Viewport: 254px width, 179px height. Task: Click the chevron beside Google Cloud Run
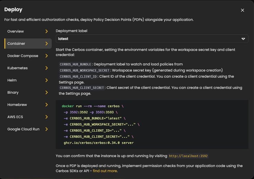click(x=47, y=129)
